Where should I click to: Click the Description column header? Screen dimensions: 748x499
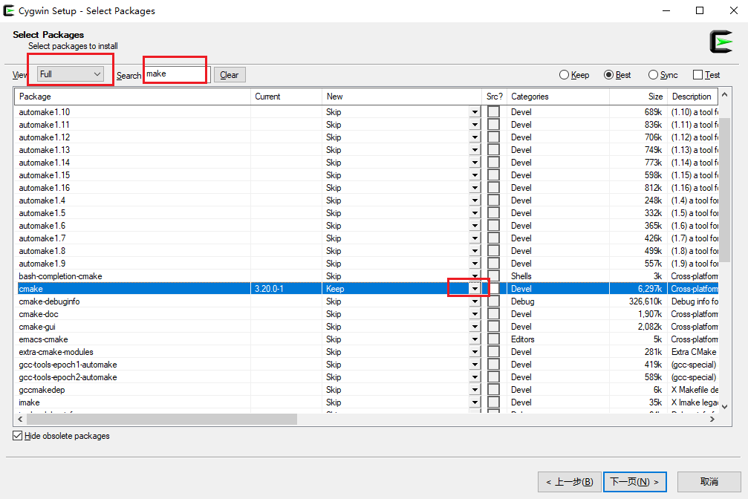[693, 97]
